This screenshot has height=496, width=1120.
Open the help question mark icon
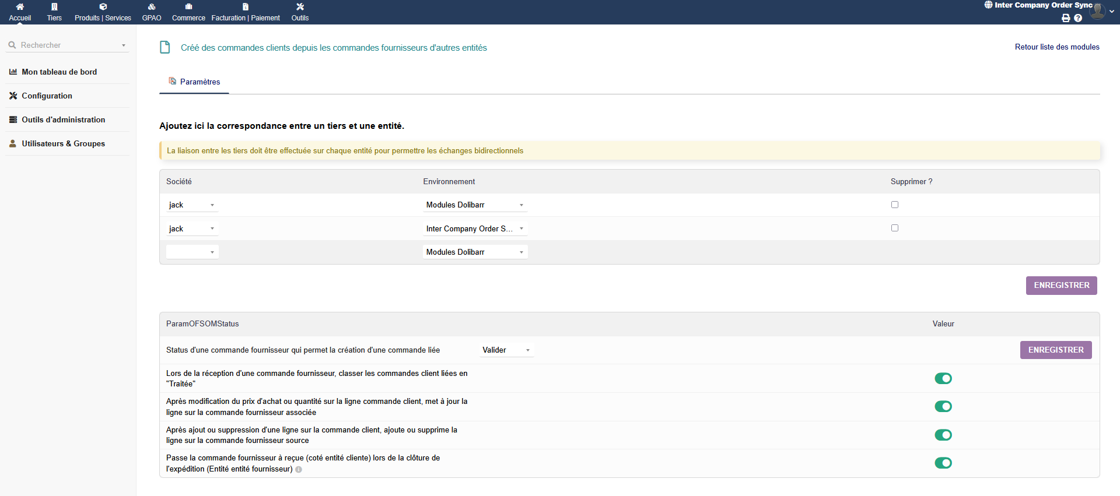tap(1078, 18)
